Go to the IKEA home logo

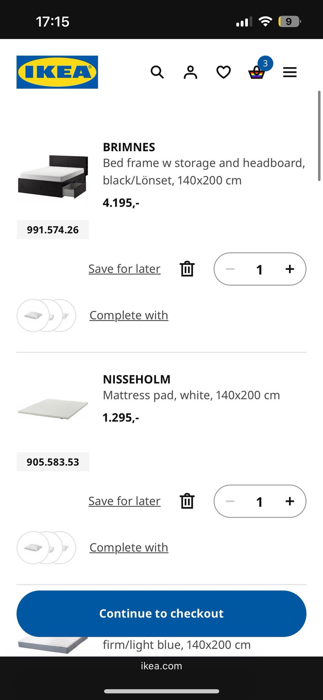click(x=57, y=72)
